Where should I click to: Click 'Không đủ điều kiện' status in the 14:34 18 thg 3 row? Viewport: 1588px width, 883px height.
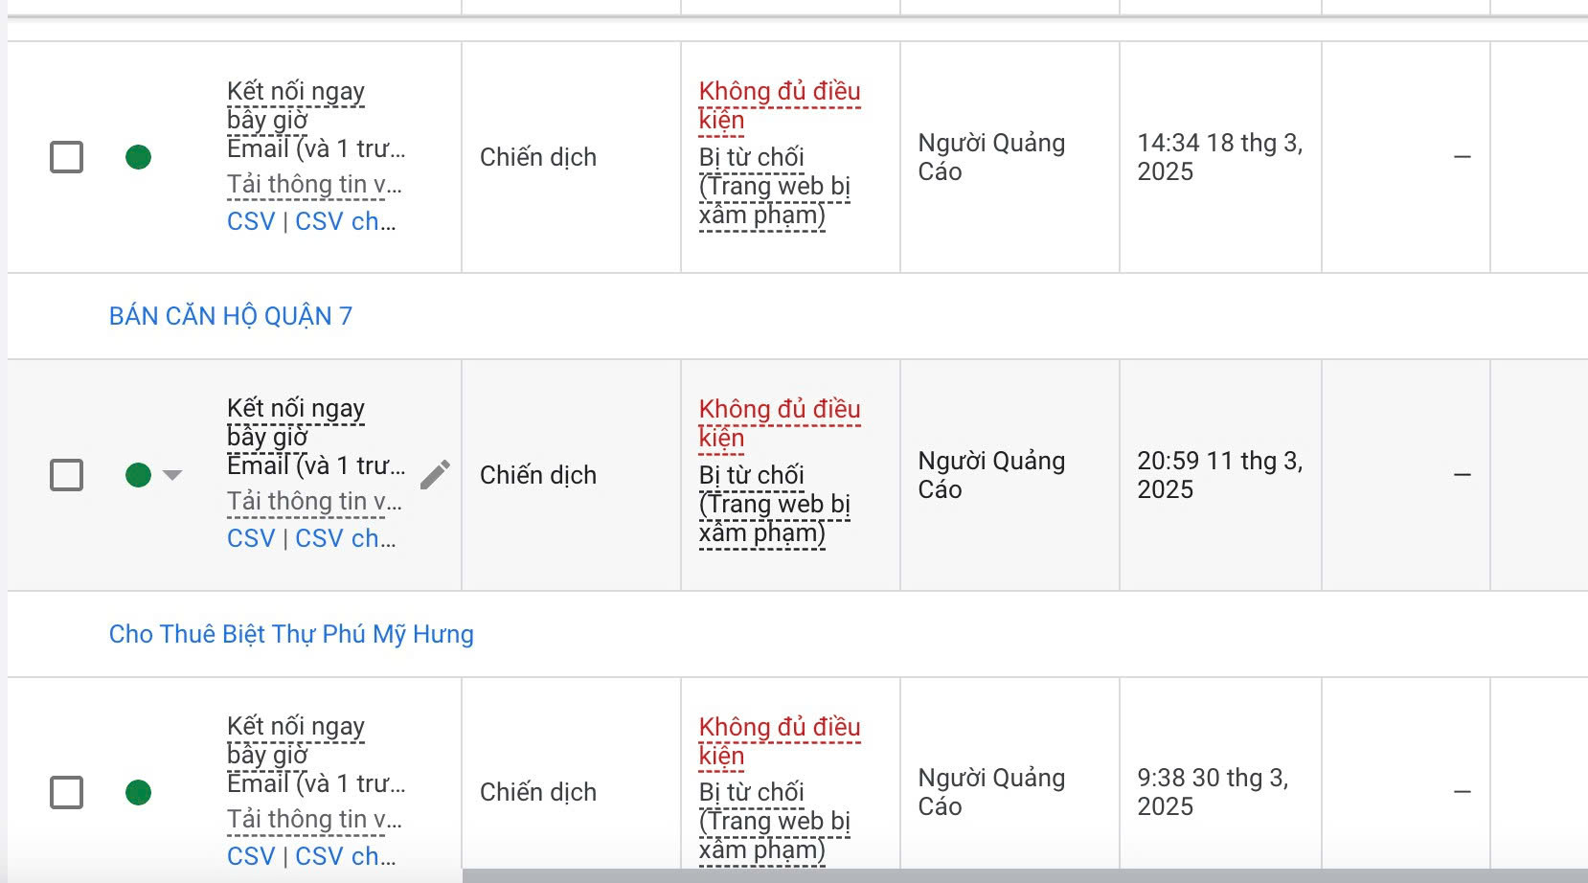click(780, 105)
